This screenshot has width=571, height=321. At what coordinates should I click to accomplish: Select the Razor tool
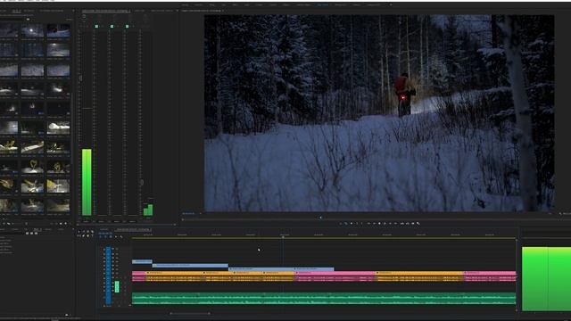(x=93, y=232)
